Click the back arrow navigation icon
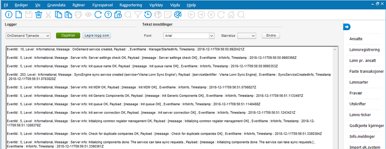The image size is (386, 149). click(191, 15)
